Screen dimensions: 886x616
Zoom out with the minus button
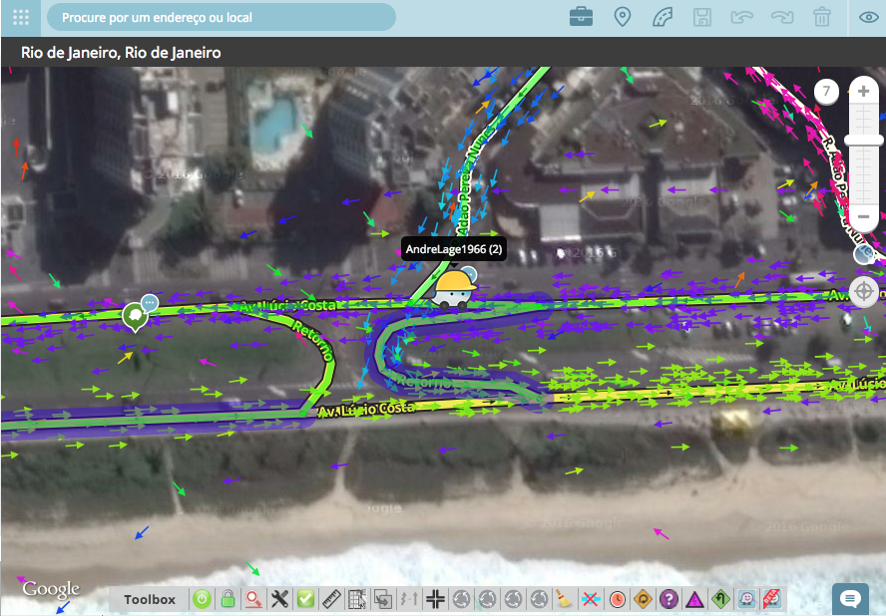pos(863,217)
